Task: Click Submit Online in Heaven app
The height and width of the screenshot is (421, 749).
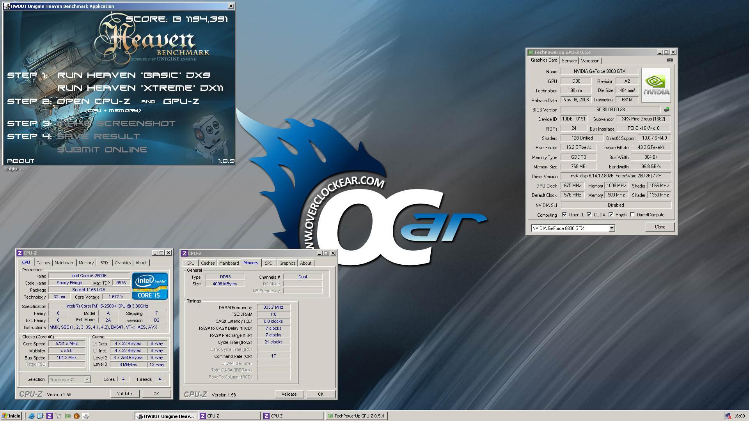Action: click(x=102, y=150)
